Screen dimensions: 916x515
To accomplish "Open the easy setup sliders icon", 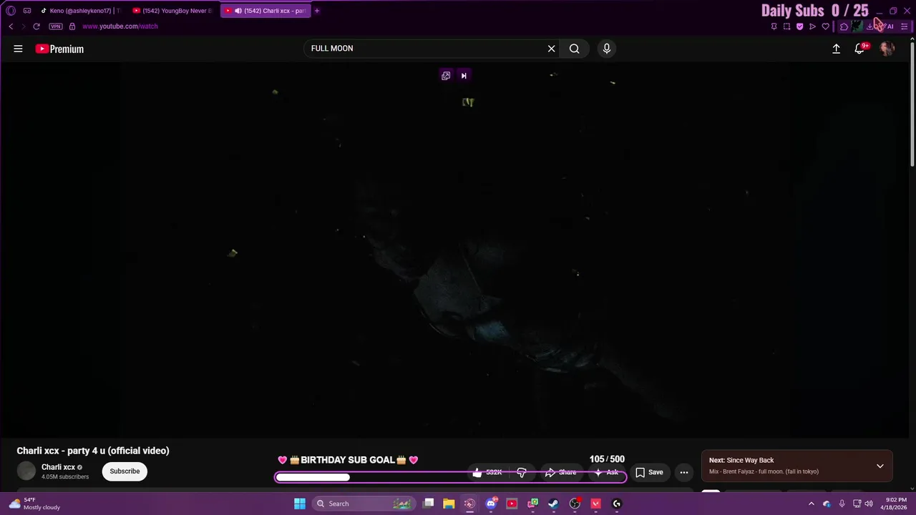I will (x=905, y=26).
